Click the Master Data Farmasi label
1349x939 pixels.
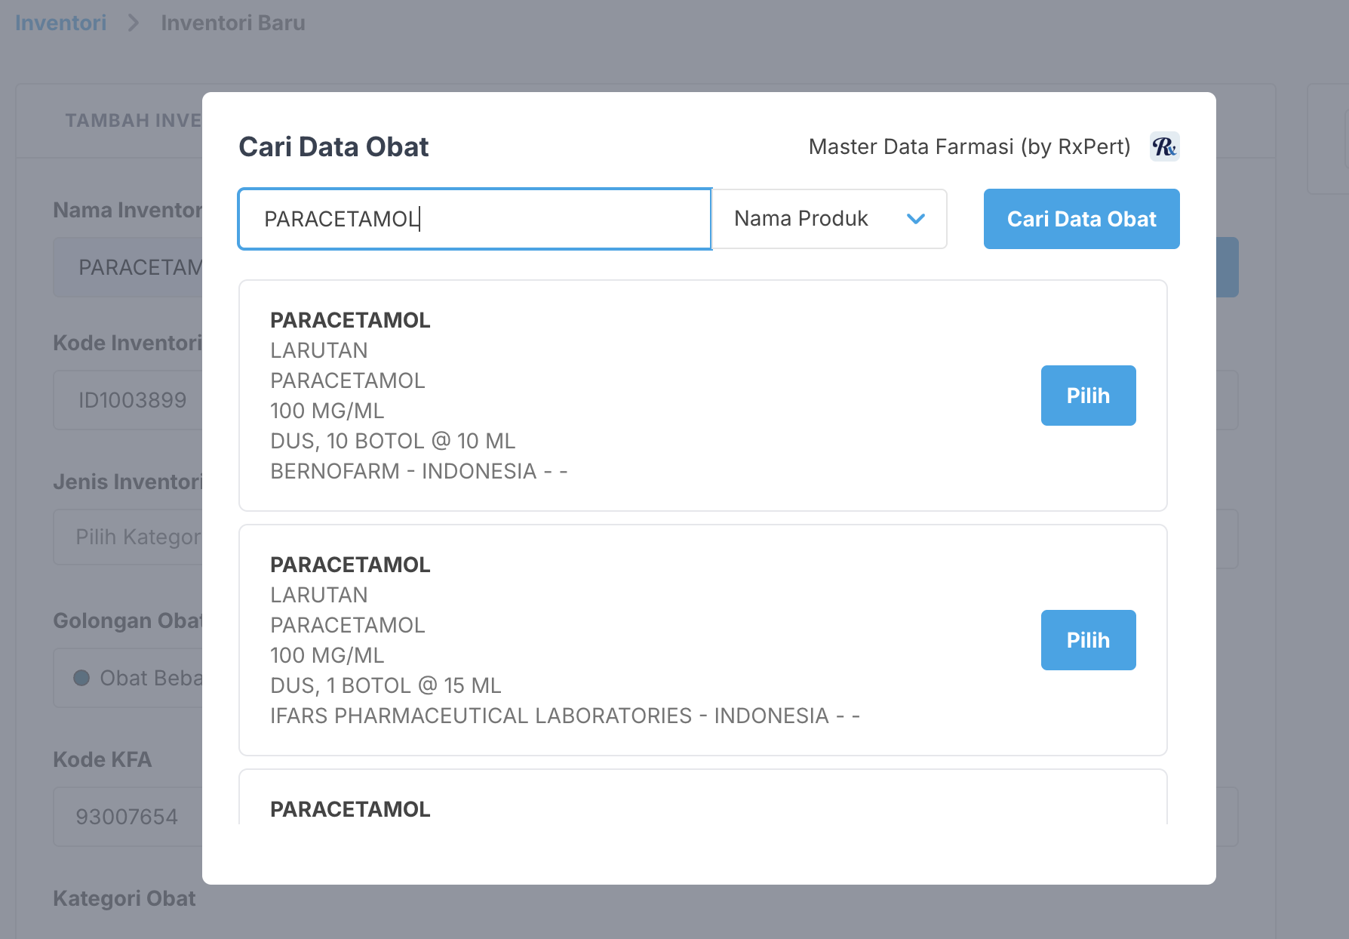click(969, 146)
